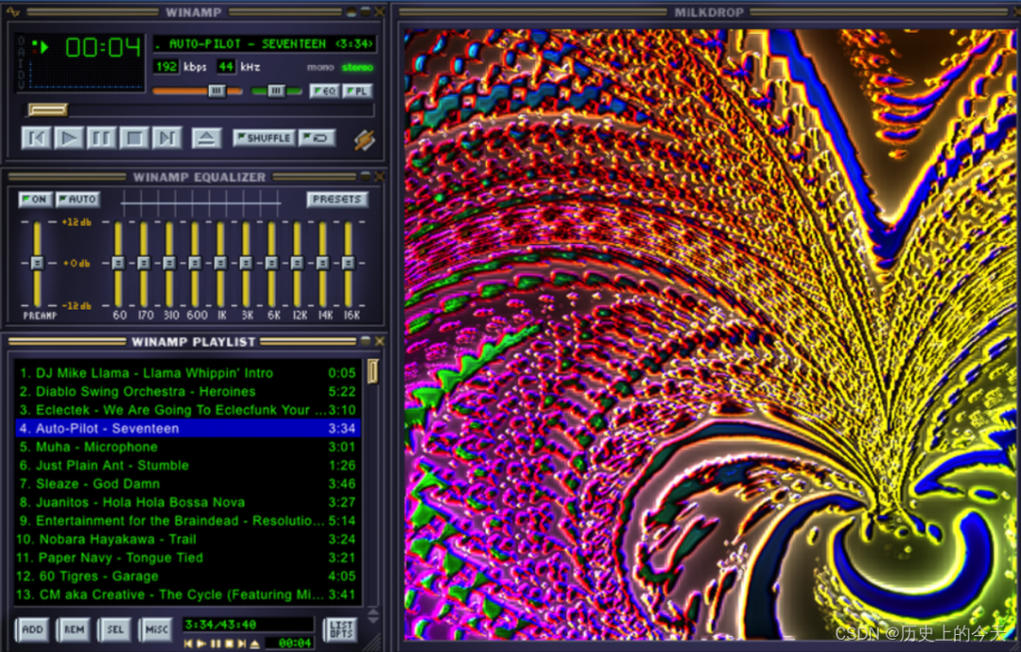Screen dimensions: 1021x652
Task: Click the Eject open file button
Action: click(206, 138)
